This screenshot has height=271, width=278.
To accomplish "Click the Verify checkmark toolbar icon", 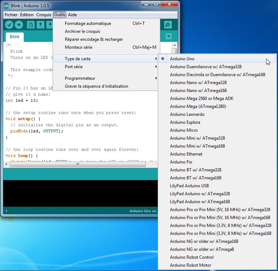I will [x=9, y=25].
